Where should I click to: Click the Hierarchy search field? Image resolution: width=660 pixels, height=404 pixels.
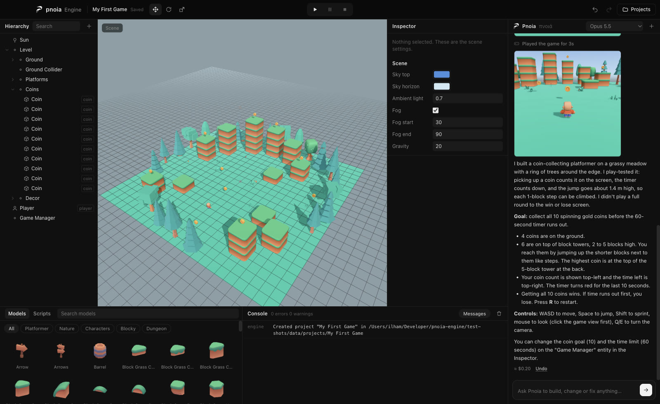(56, 26)
